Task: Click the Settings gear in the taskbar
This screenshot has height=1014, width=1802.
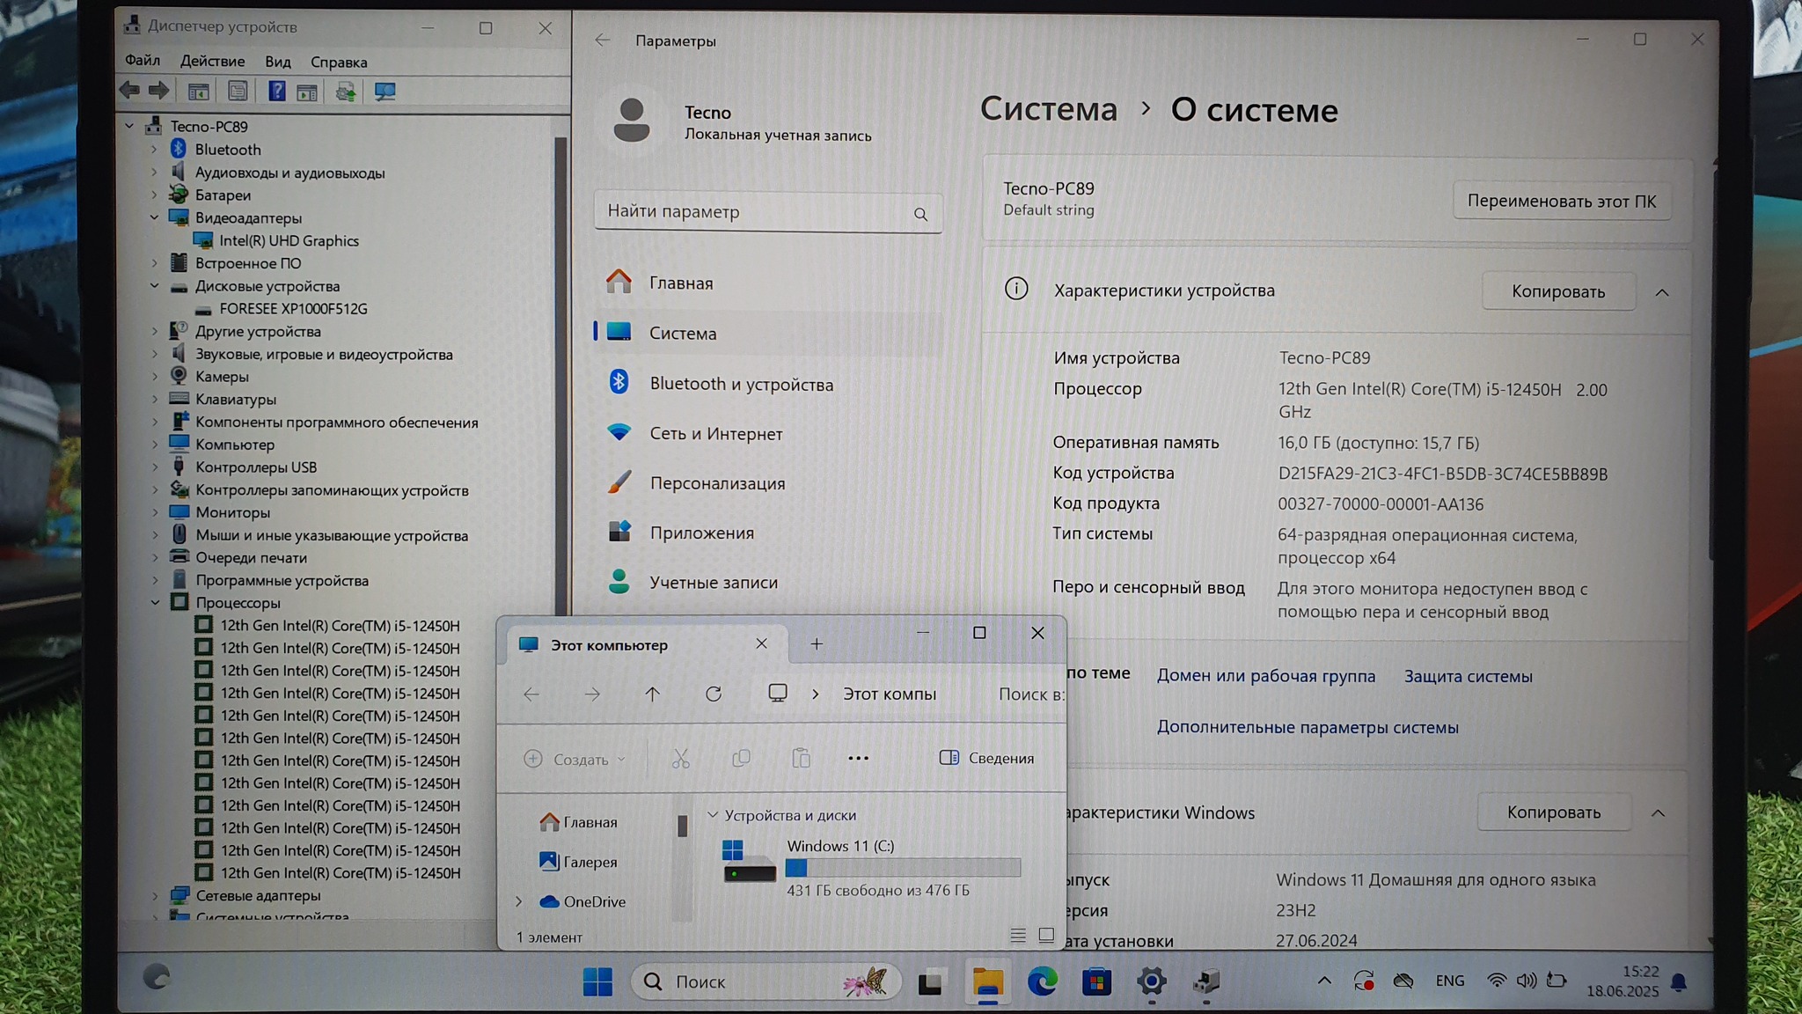Action: [x=1151, y=981]
